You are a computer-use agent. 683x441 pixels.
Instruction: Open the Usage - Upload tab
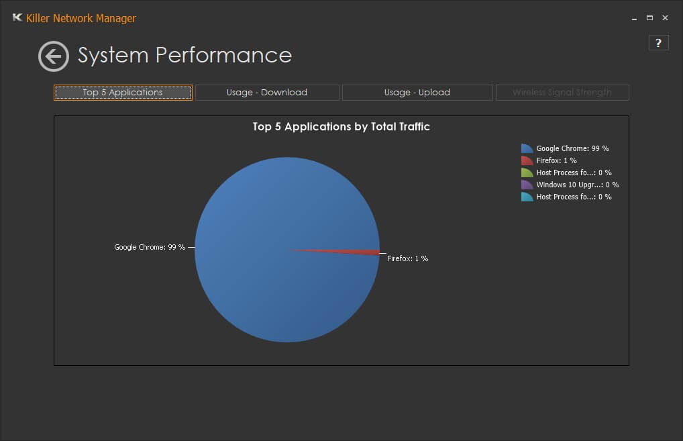(417, 93)
